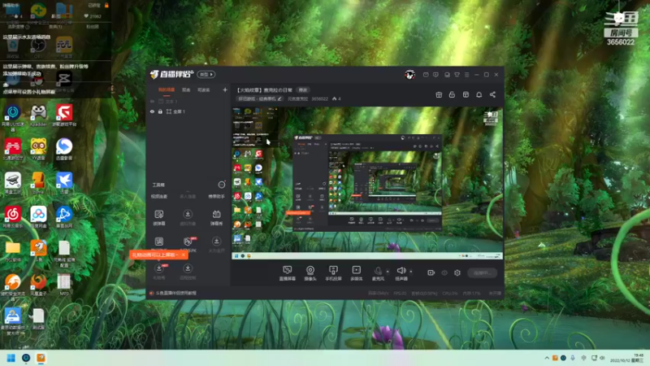This screenshot has width=650, height=366.
Task: Add 摄像头 camera source
Action: click(310, 273)
